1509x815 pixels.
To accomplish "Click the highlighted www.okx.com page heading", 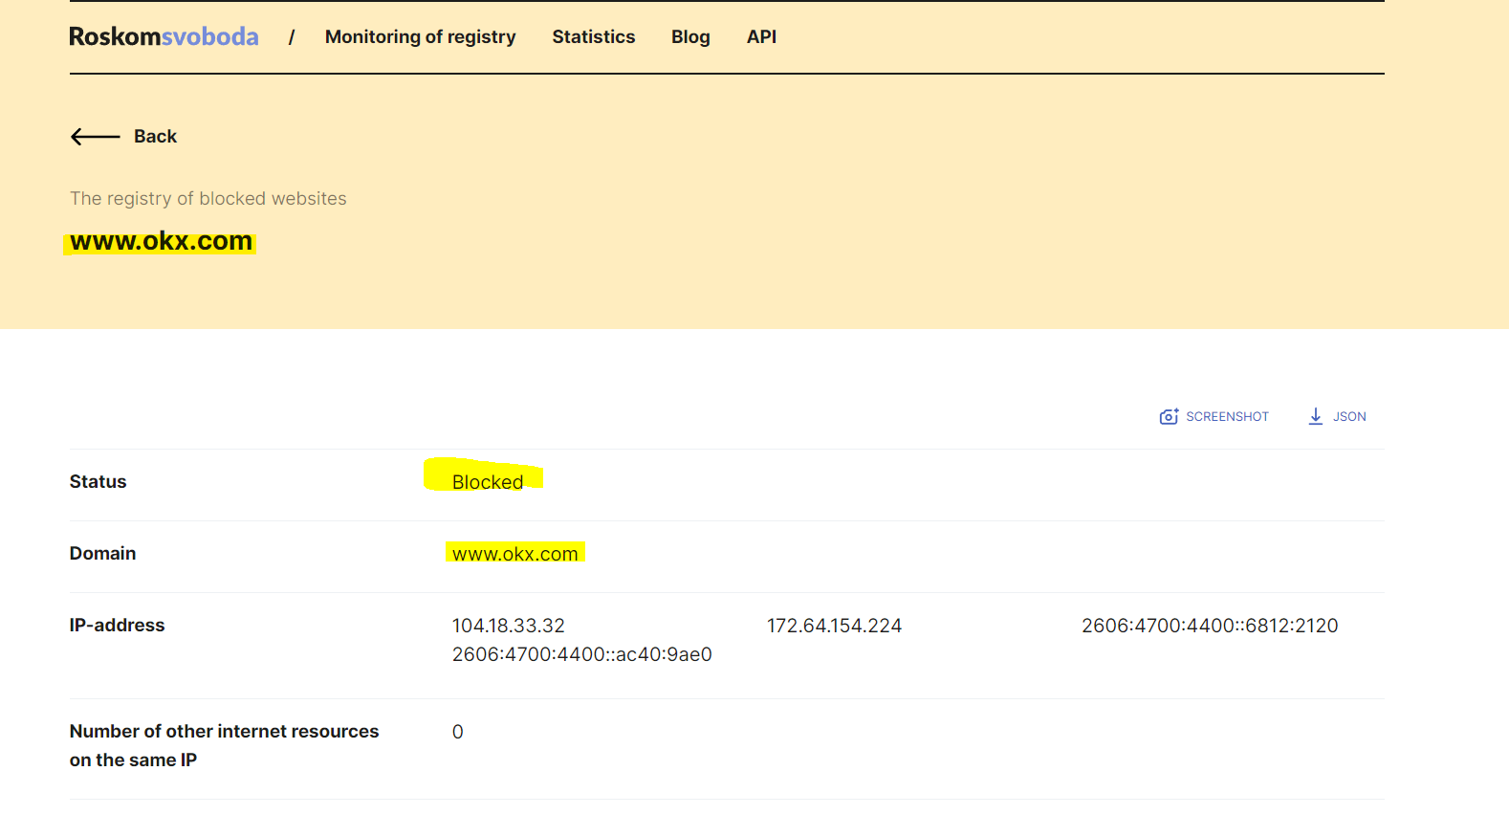I will click(161, 241).
